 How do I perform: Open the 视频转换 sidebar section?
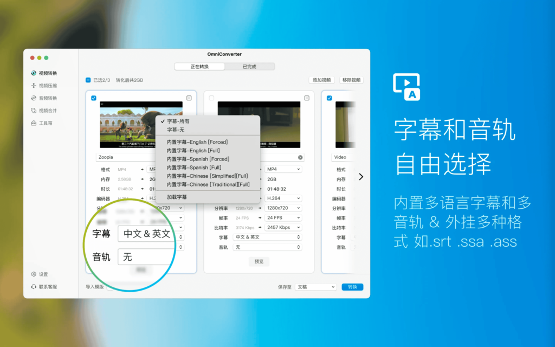pos(44,73)
